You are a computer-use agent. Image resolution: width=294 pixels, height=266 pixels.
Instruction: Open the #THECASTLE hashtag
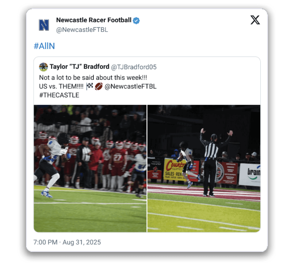[59, 95]
